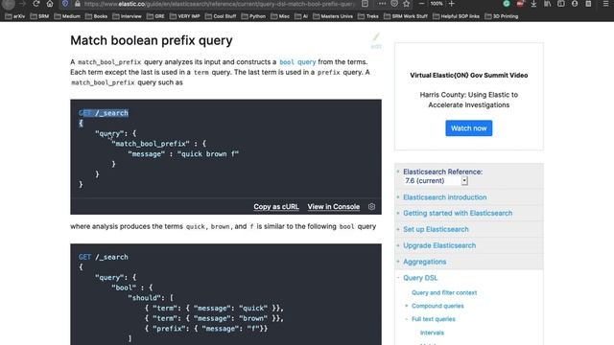Follow the bool query link
This screenshot has width=614, height=345.
pyautogui.click(x=297, y=61)
